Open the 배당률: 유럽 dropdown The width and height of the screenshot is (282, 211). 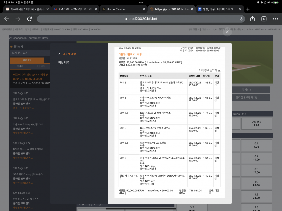(236, 29)
